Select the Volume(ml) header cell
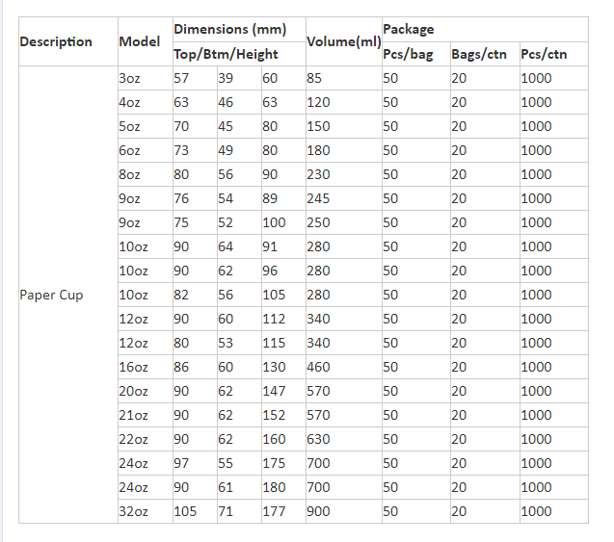 point(344,41)
